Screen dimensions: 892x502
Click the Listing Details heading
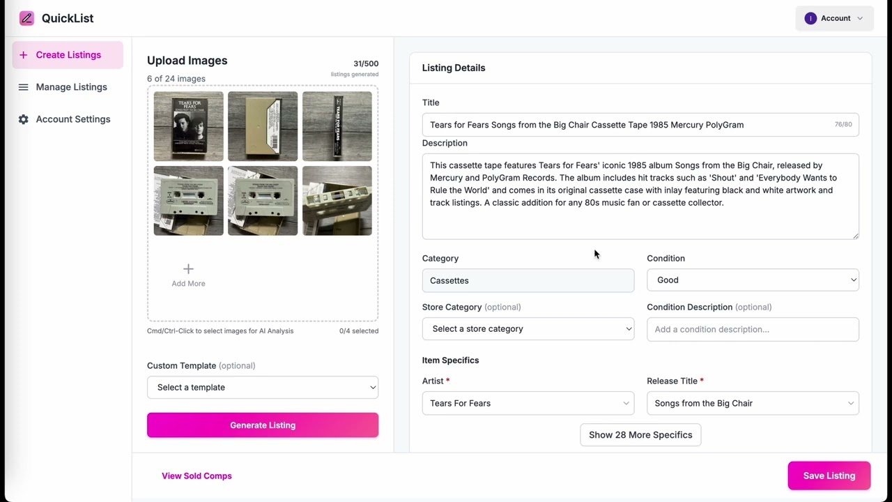click(454, 68)
